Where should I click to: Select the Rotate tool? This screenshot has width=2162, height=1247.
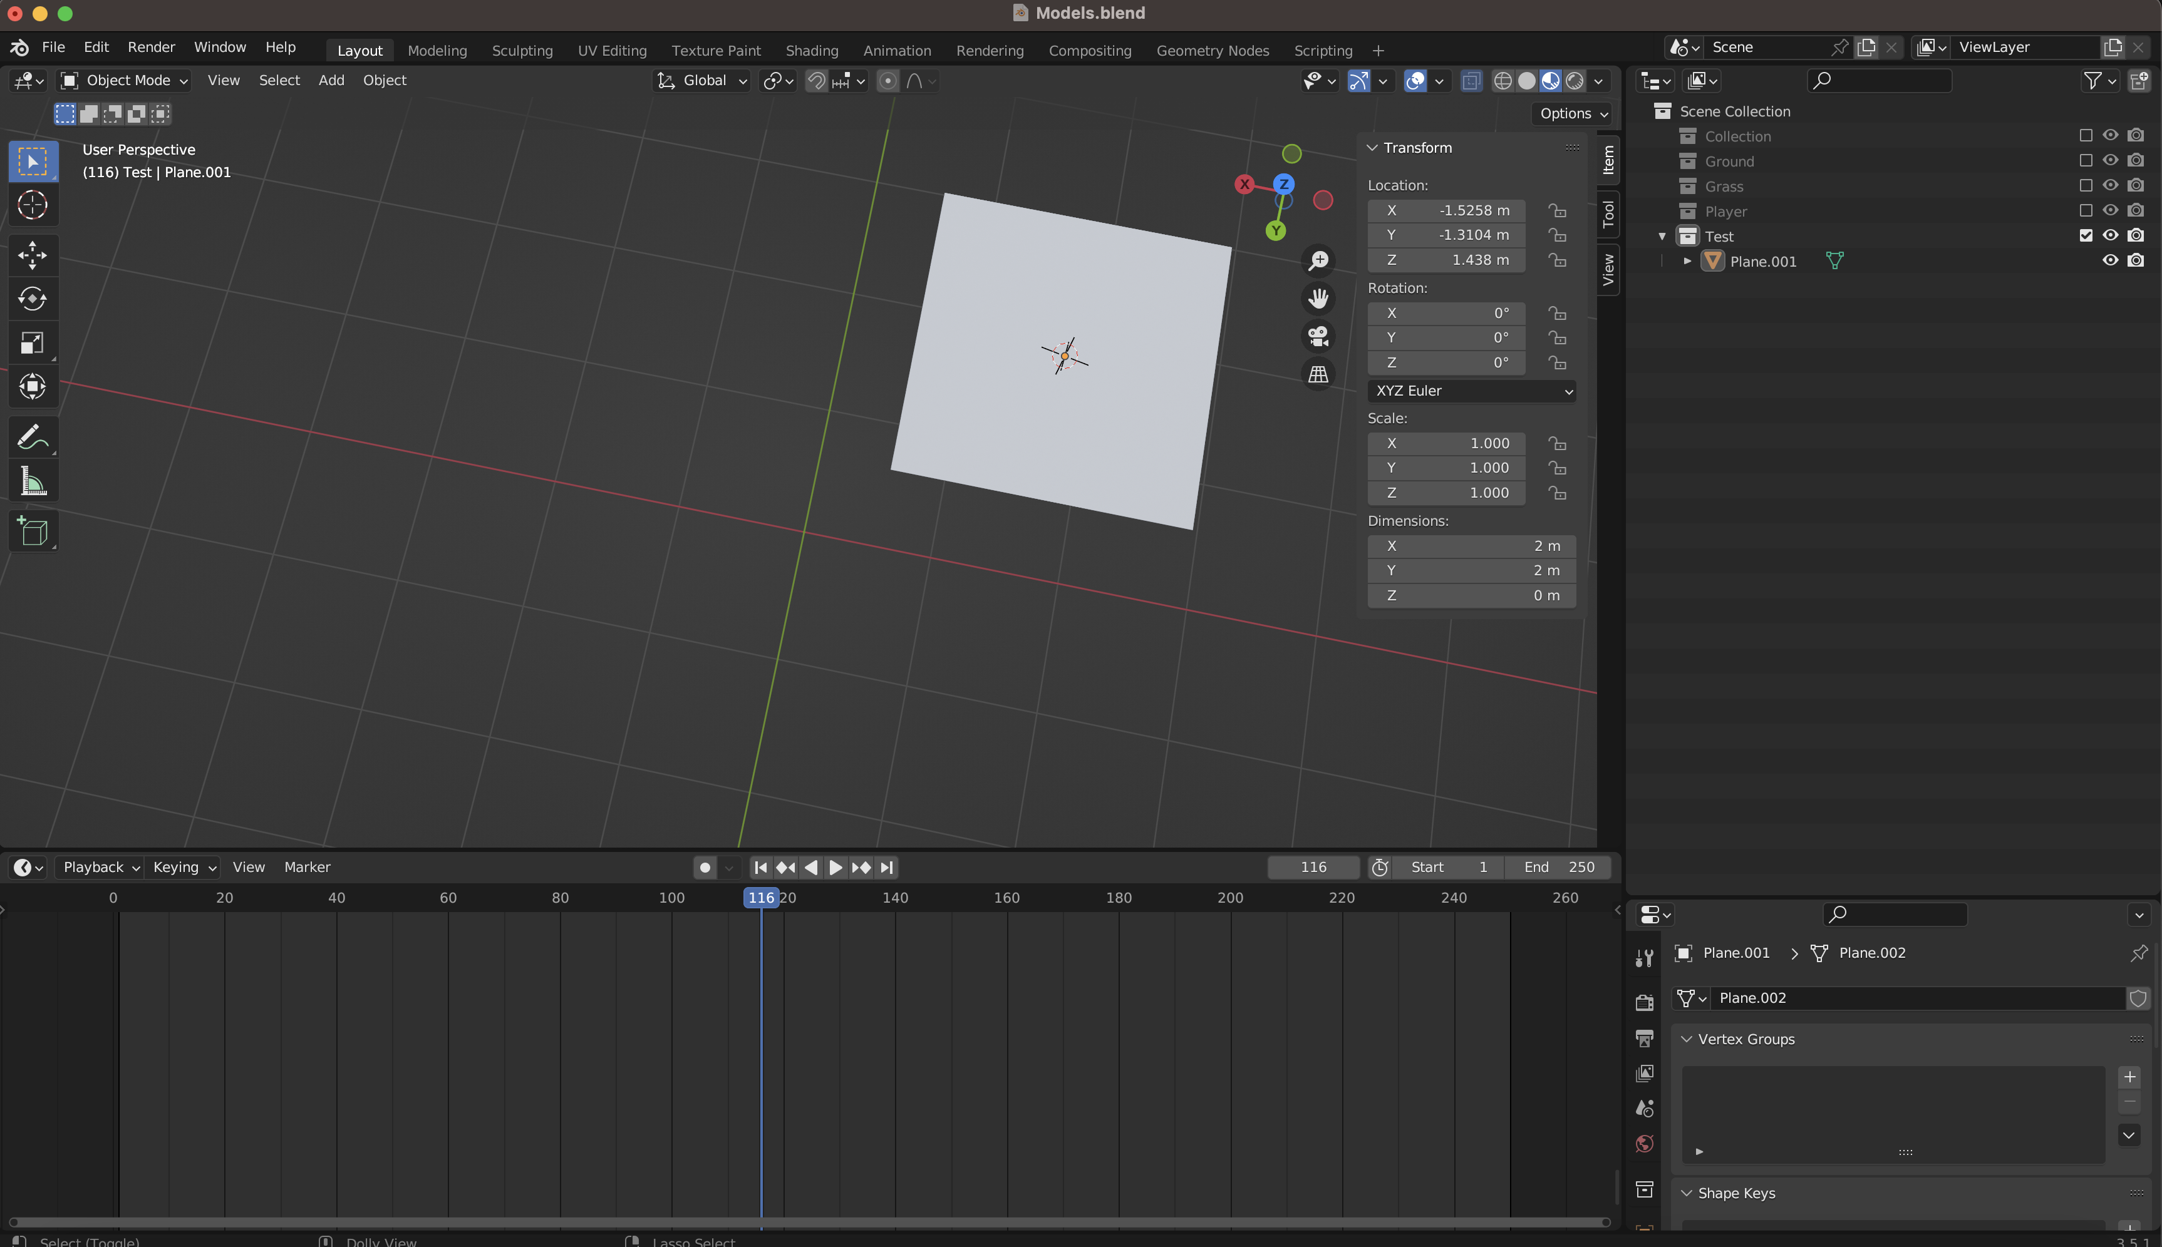click(x=33, y=299)
